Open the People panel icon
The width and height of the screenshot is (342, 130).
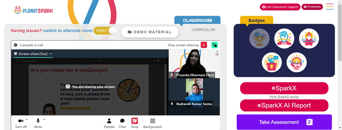point(109,121)
